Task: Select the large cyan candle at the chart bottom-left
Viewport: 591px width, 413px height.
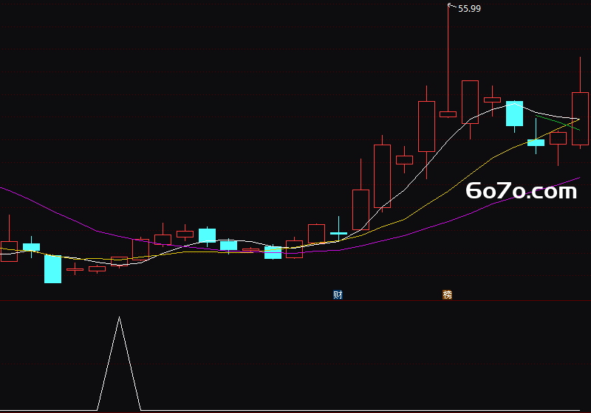Action: pos(52,269)
